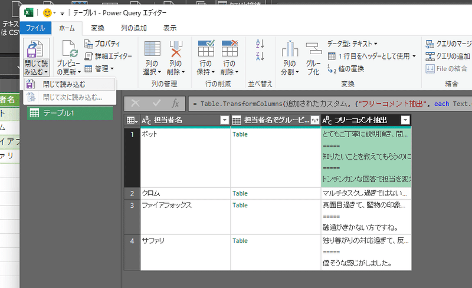Select the サファリ cell
The height and width of the screenshot is (288, 472).
(x=185, y=253)
